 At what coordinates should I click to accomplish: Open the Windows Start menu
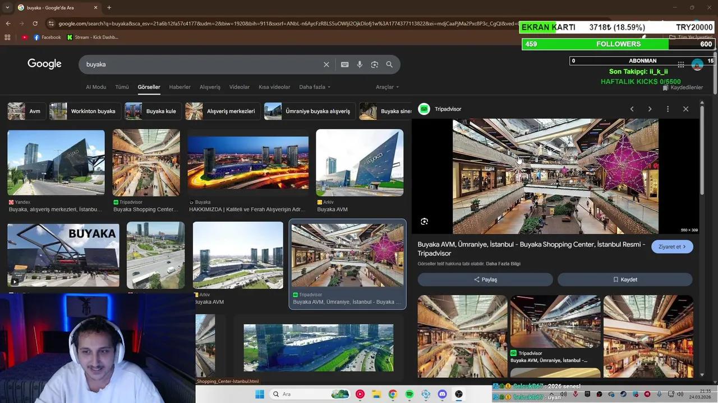pos(260,394)
